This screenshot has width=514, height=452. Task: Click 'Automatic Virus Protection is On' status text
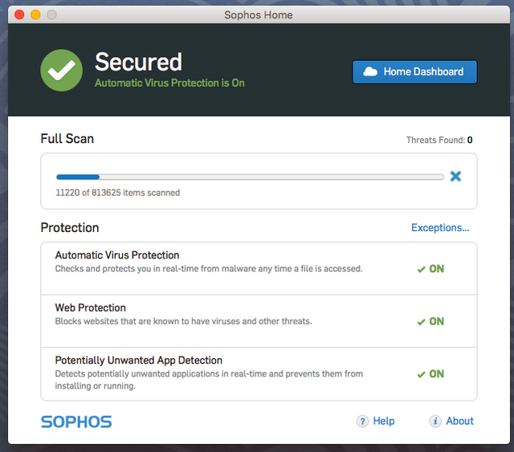click(169, 83)
